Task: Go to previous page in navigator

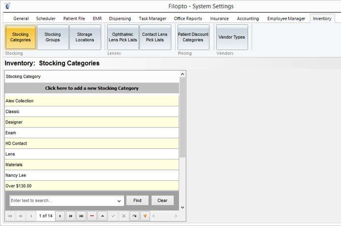Action: tap(21, 216)
